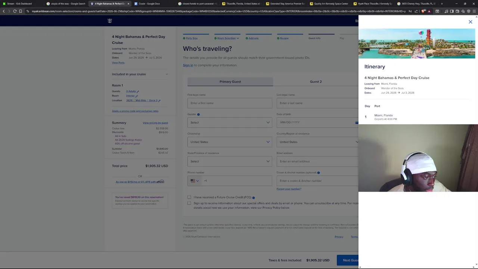Image resolution: width=478 pixels, height=269 pixels.
Task: Switch to the Primary Guest tab
Action: click(230, 81)
